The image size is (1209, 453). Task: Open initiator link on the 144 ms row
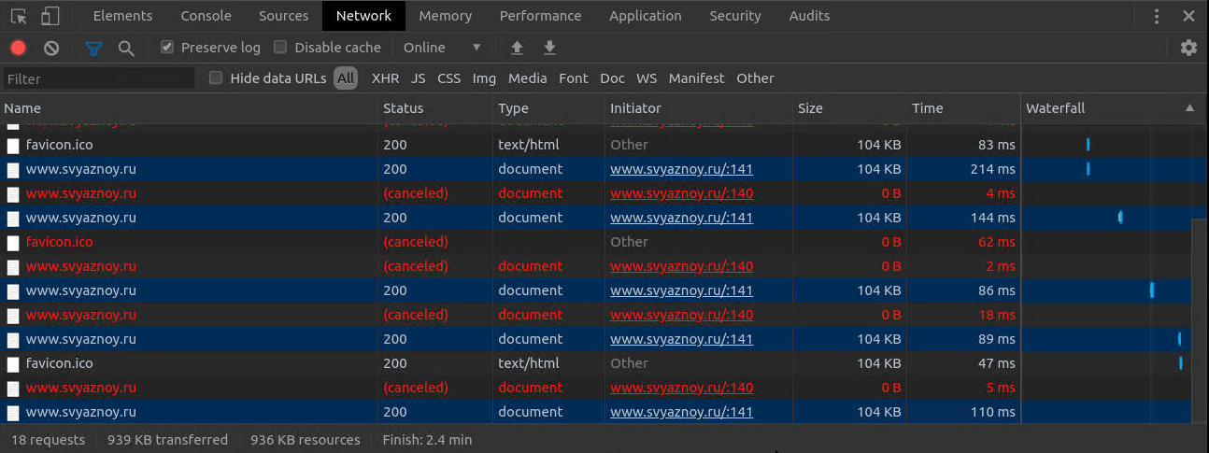[x=681, y=218]
